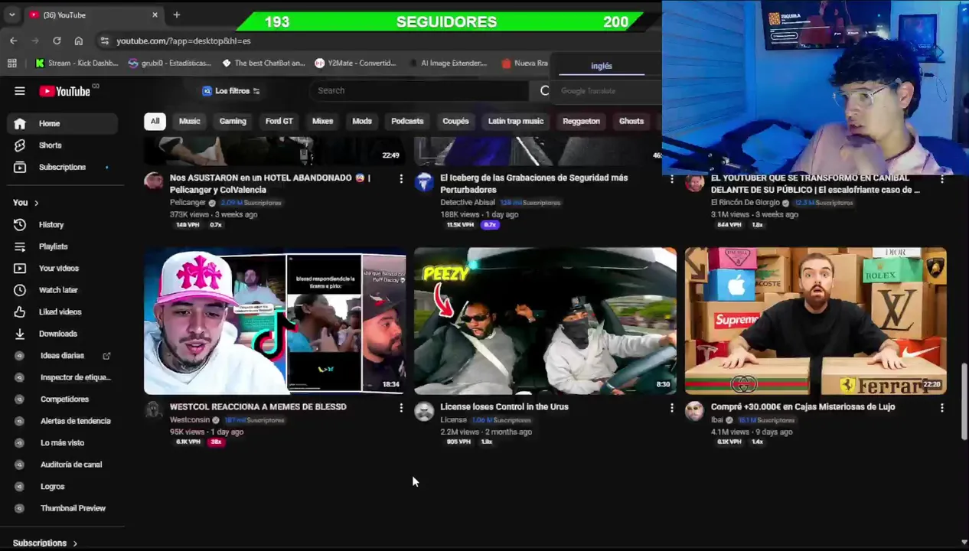
Task: Open the browser apps grid icon
Action: pos(12,63)
